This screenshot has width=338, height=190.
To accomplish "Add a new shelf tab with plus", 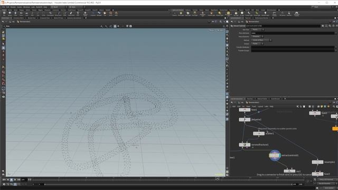I will [x=113, y=10].
